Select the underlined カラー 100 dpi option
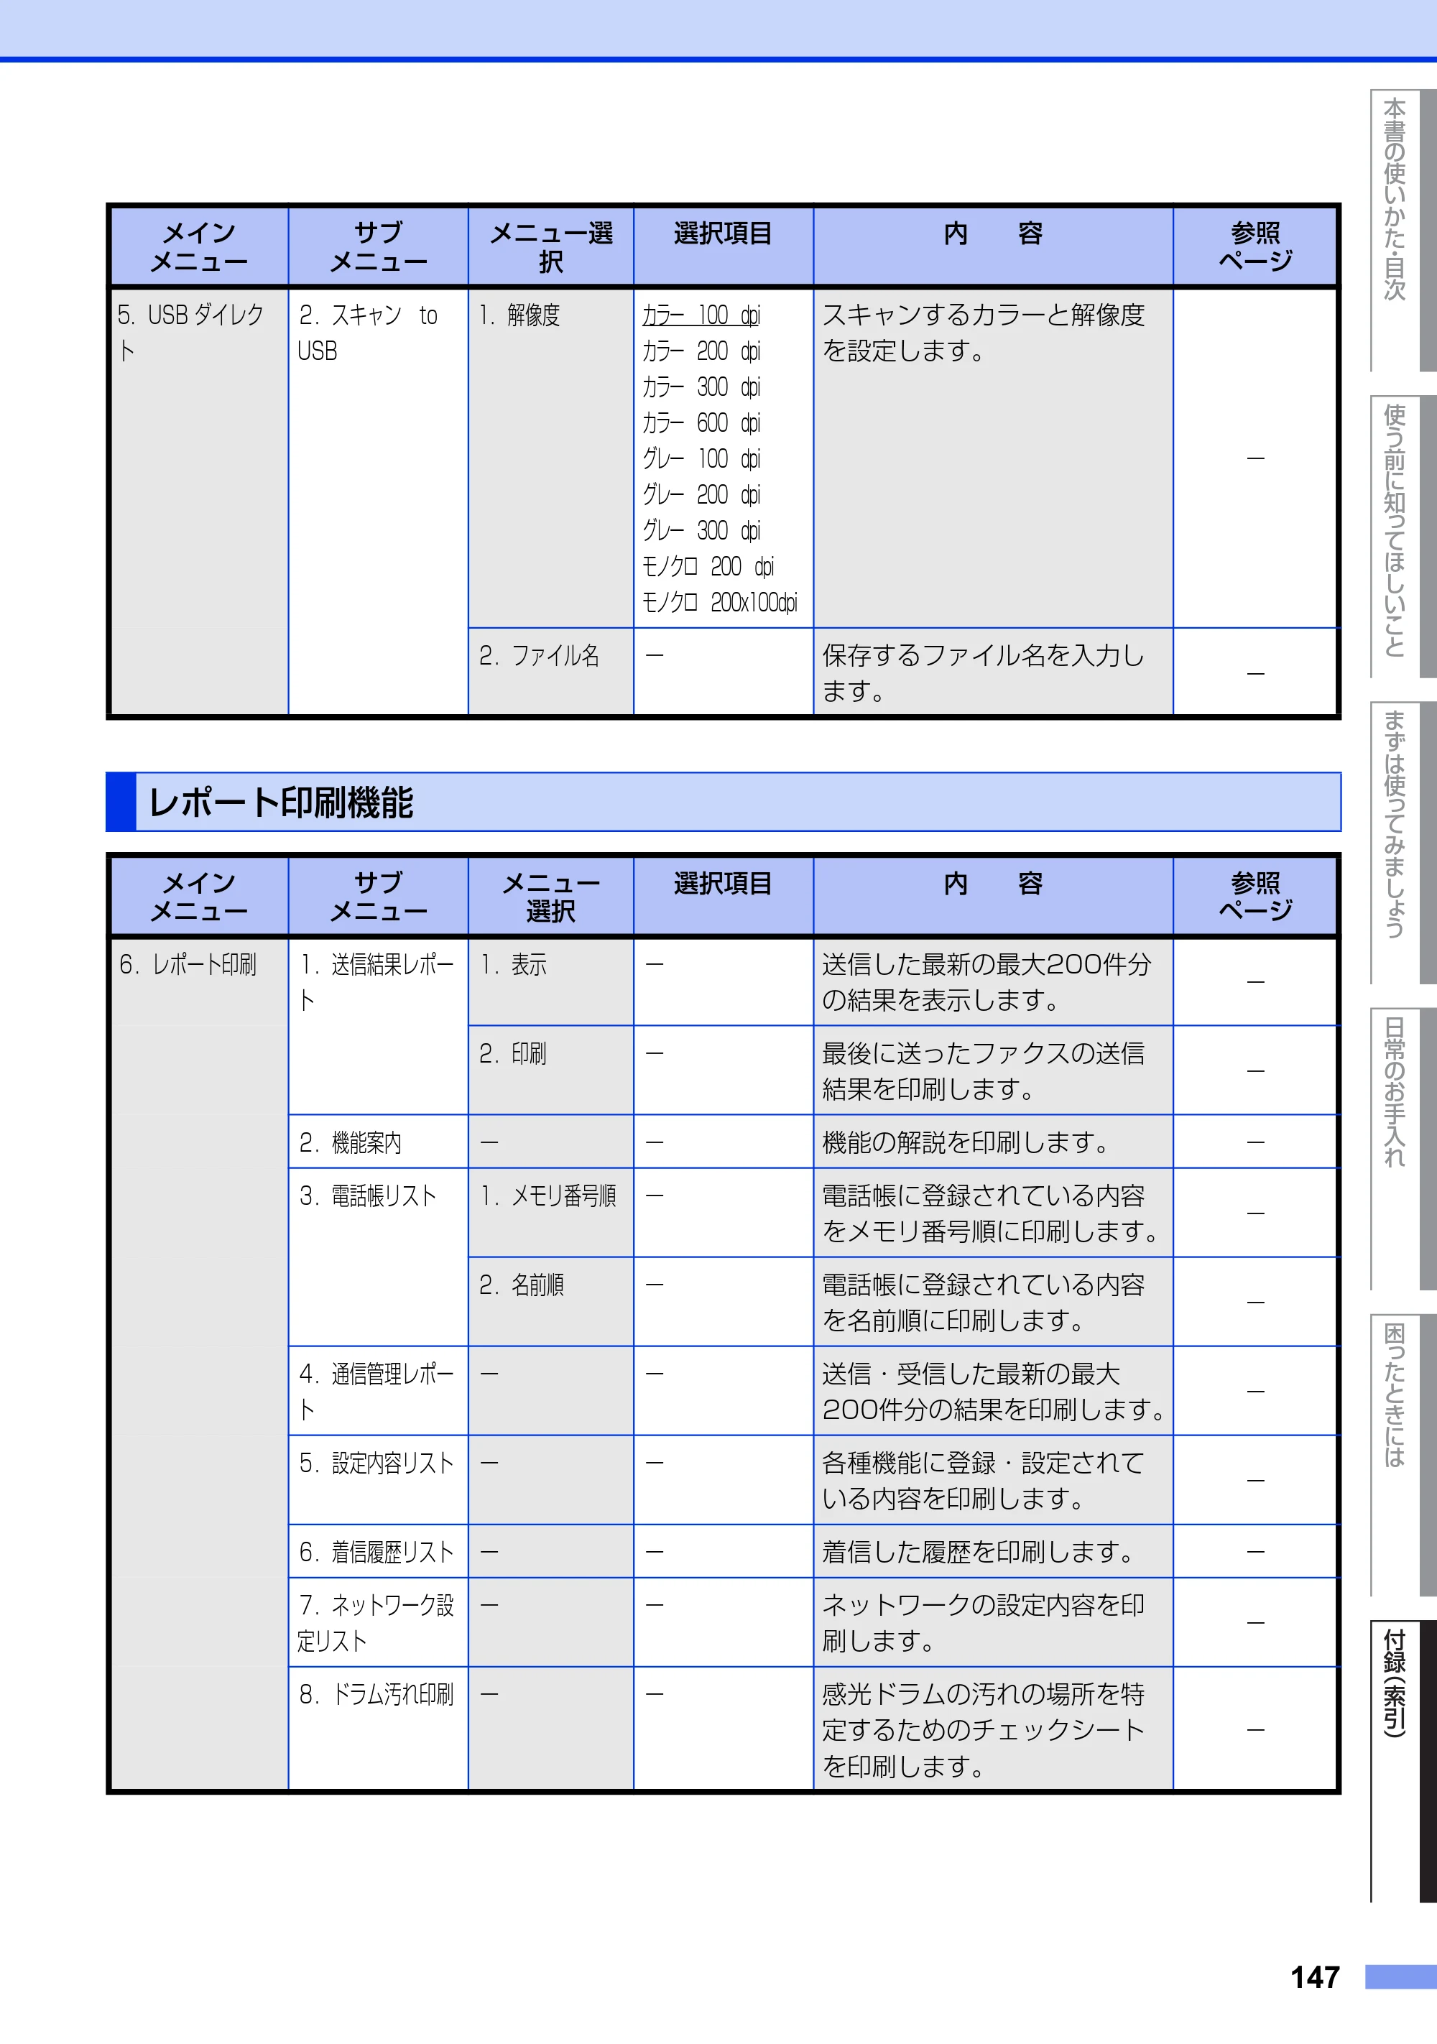Screen dimensions: 1437x2044 pyautogui.click(x=701, y=315)
